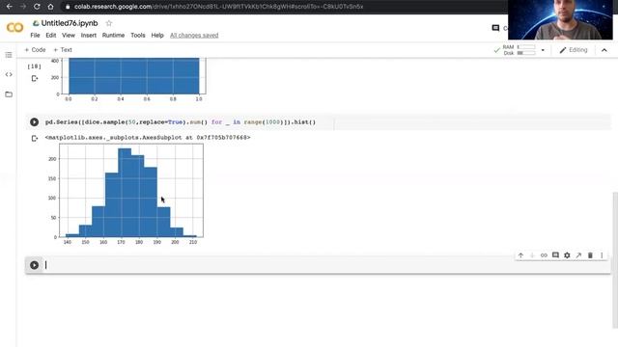Toggle output of cell 18

point(35,79)
